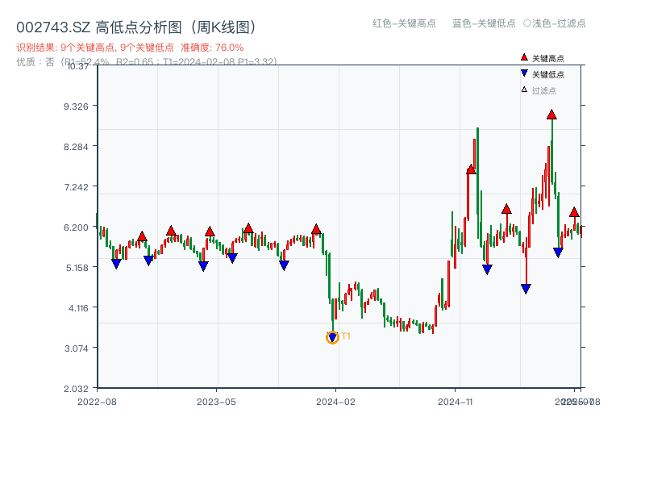Click the 2024-02 x-axis date label
645x484 pixels.
[335, 402]
